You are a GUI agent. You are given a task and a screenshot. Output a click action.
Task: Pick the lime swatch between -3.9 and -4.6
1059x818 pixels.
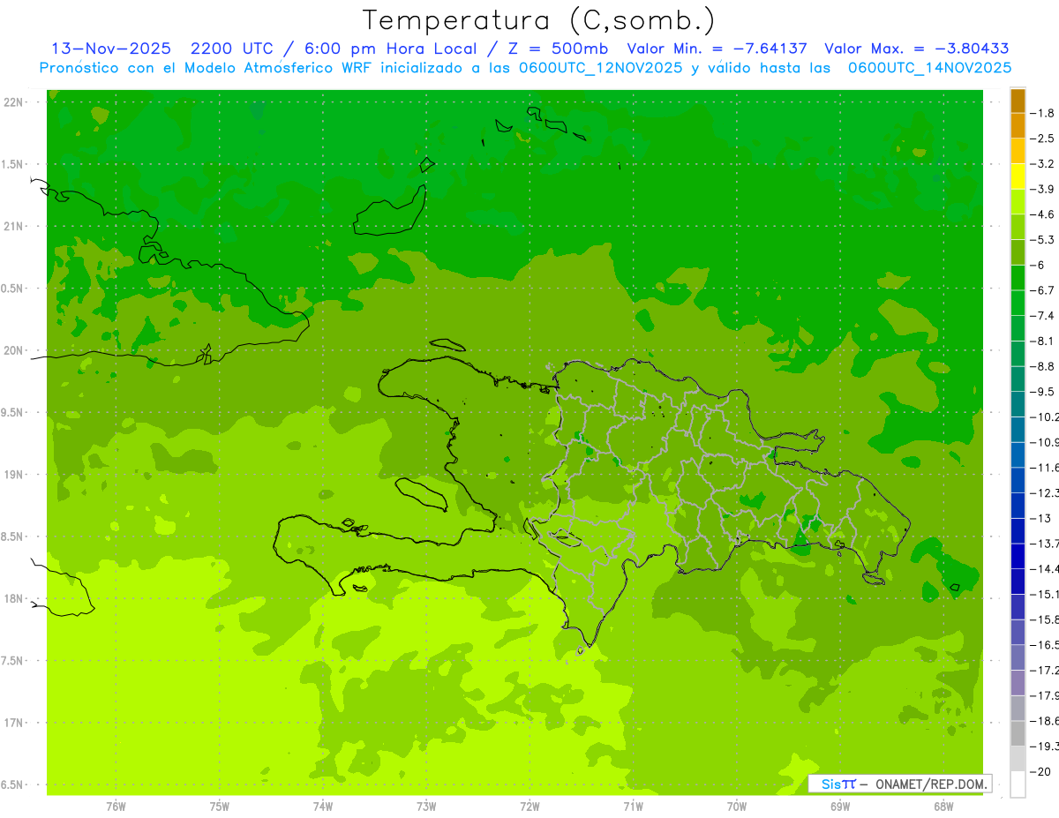click(x=1018, y=202)
